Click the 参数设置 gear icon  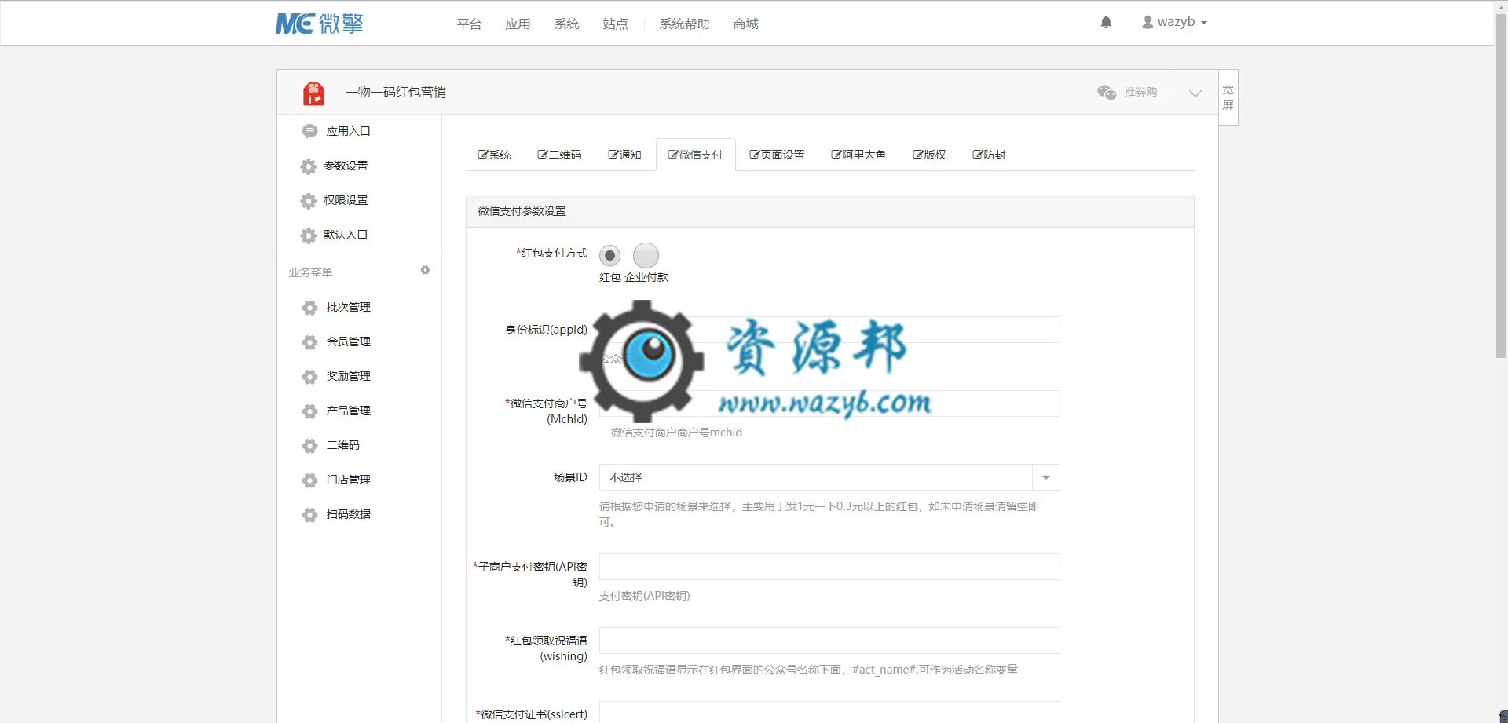coord(309,166)
